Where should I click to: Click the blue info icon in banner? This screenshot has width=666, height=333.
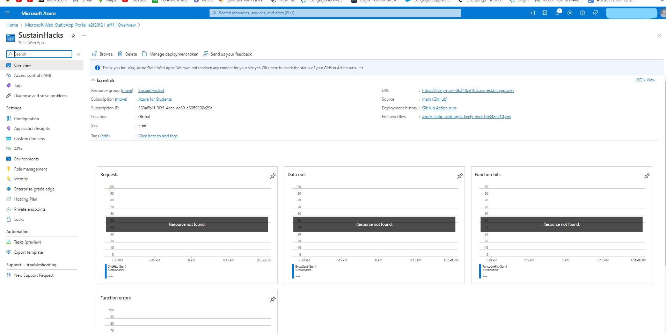(97, 68)
